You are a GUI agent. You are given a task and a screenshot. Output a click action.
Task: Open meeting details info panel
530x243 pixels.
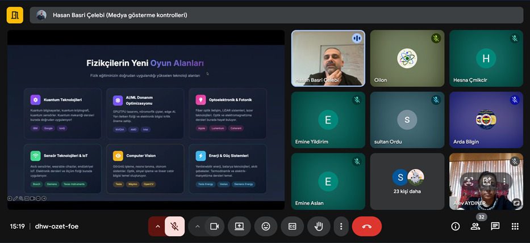[455, 226]
